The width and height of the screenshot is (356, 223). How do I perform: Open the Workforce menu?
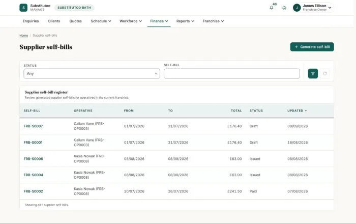(x=131, y=21)
